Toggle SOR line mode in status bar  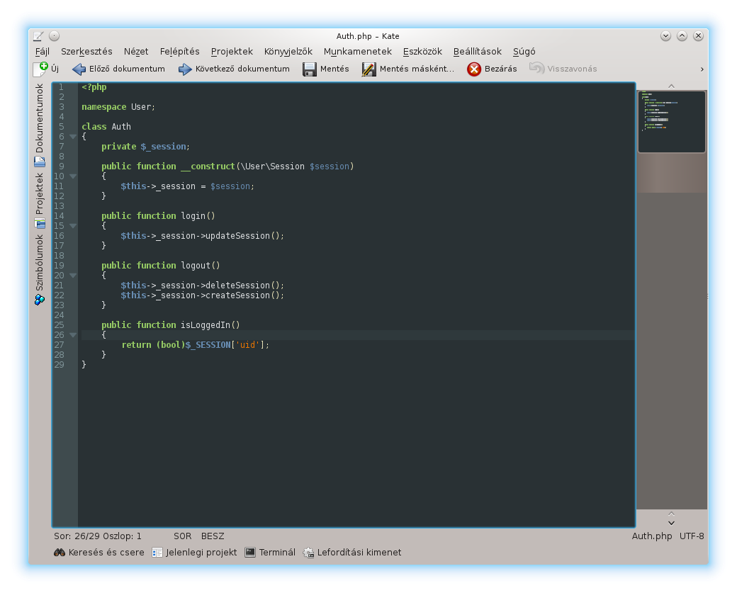tap(182, 536)
